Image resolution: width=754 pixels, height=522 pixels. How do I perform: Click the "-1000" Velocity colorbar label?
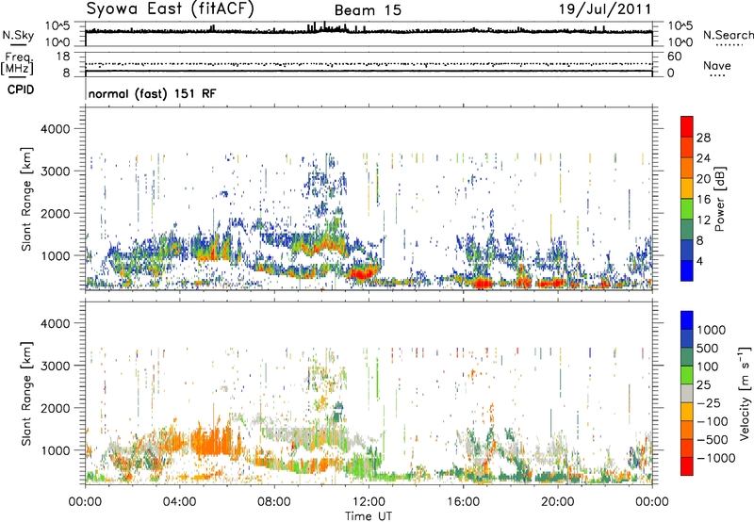[716, 458]
